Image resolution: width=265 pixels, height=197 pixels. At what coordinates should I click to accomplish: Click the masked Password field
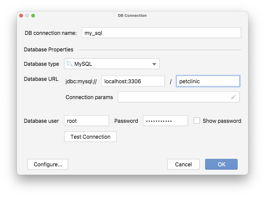pyautogui.click(x=165, y=121)
